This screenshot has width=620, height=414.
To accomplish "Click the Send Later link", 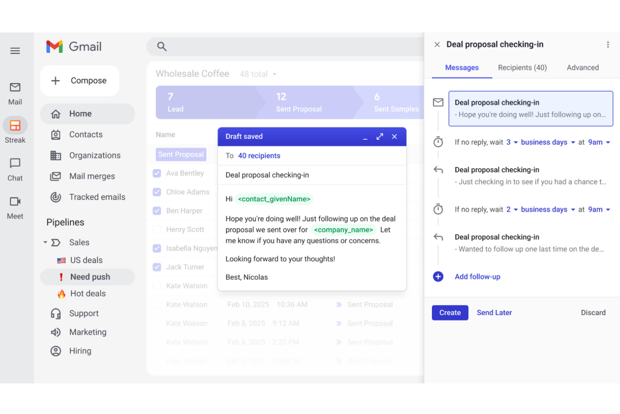I will click(x=494, y=313).
